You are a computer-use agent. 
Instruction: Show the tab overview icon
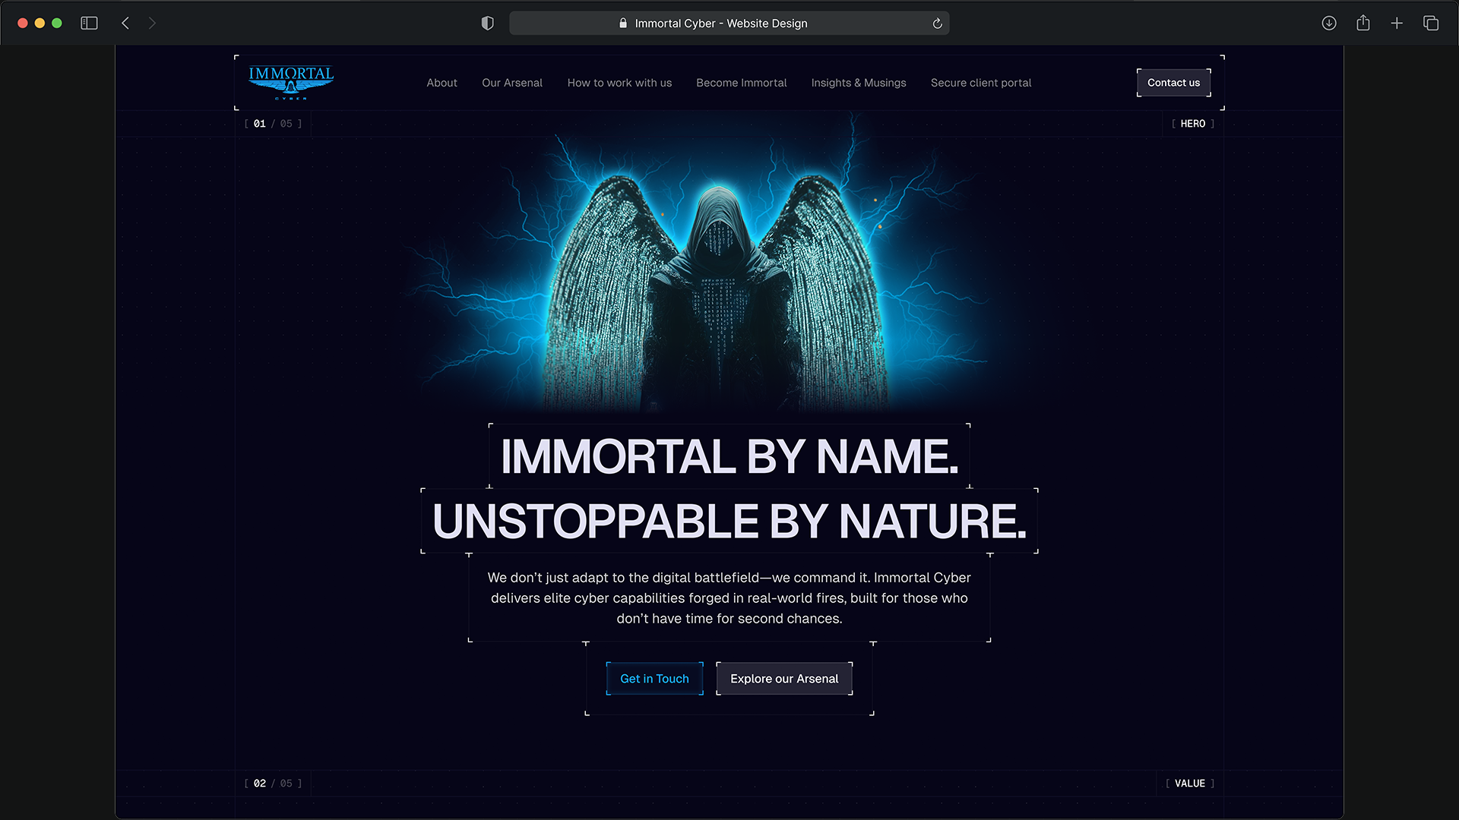[x=1431, y=24]
